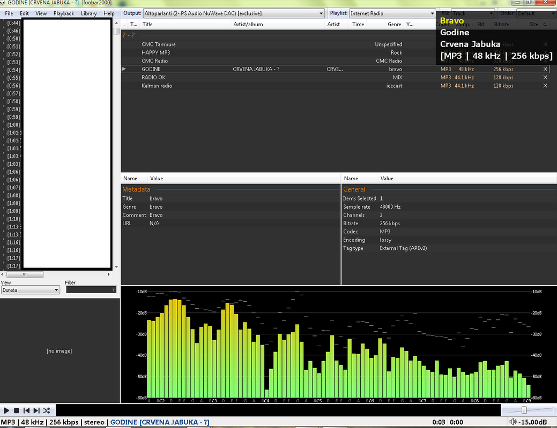Click scroll-down arrow of library list
The image size is (557, 428).
[x=116, y=267]
